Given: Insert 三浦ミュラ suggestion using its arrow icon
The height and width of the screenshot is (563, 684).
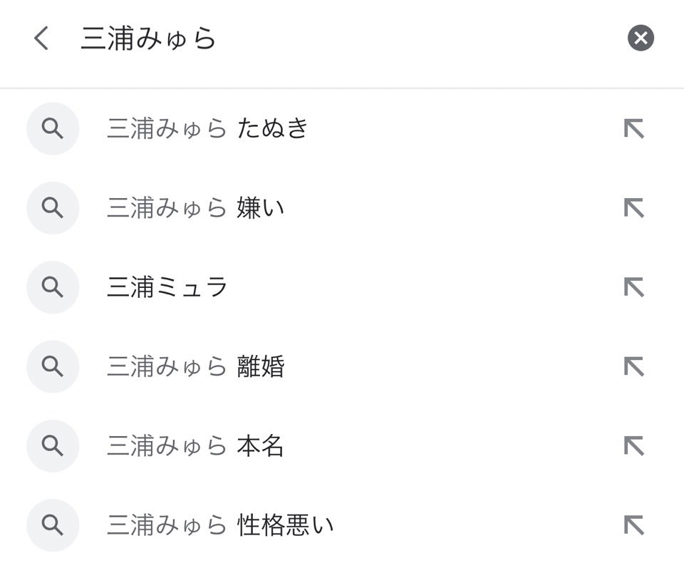Looking at the screenshot, I should 634,287.
